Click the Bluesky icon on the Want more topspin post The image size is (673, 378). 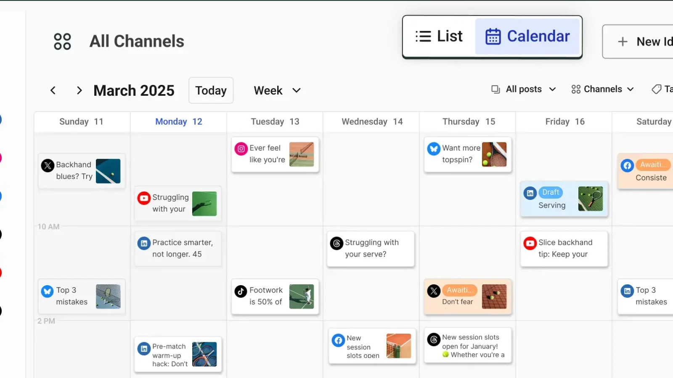point(434,149)
